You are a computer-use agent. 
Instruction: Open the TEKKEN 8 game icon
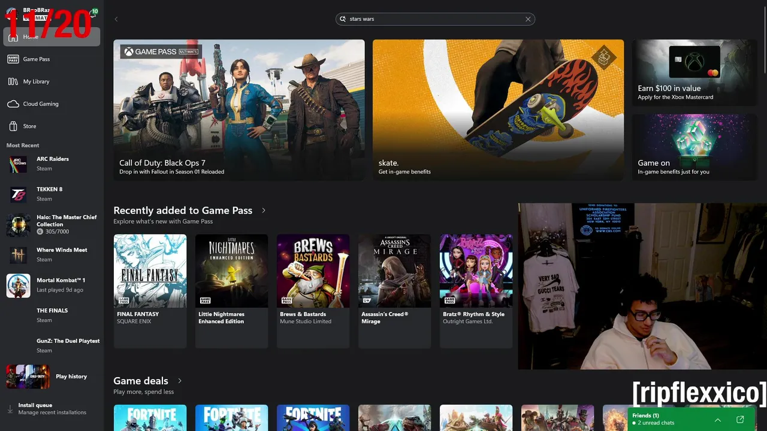click(x=18, y=195)
